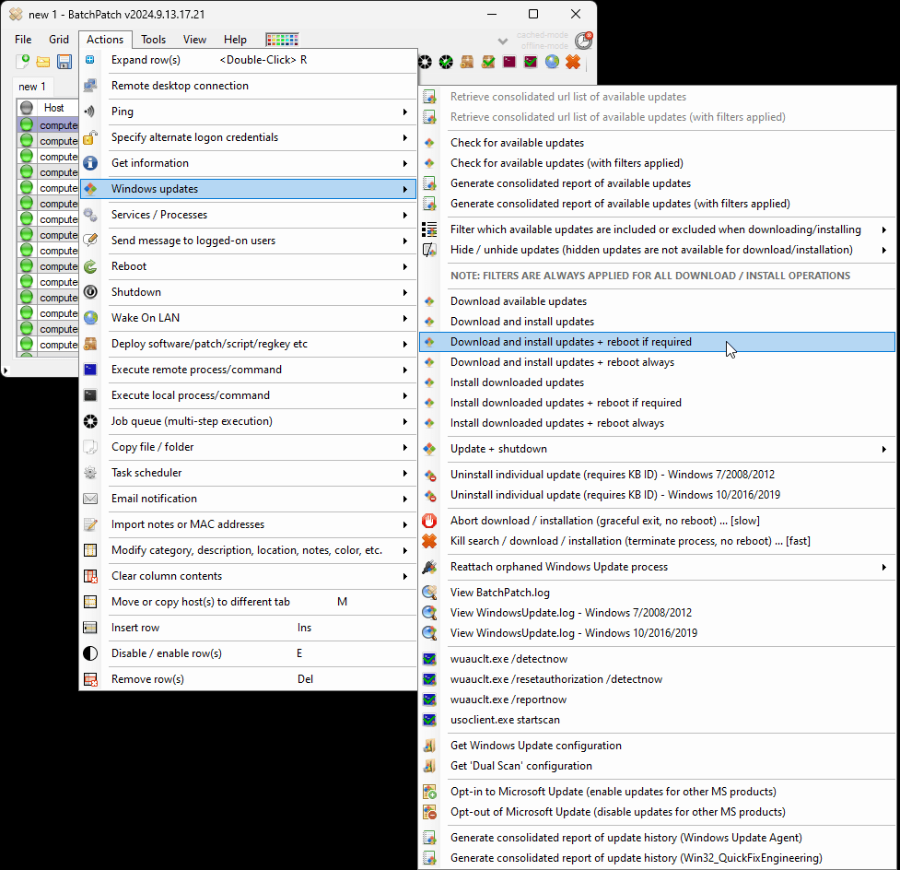Screen dimensions: 900x870
Task: Click the red stop hand Abort icon
Action: (429, 521)
